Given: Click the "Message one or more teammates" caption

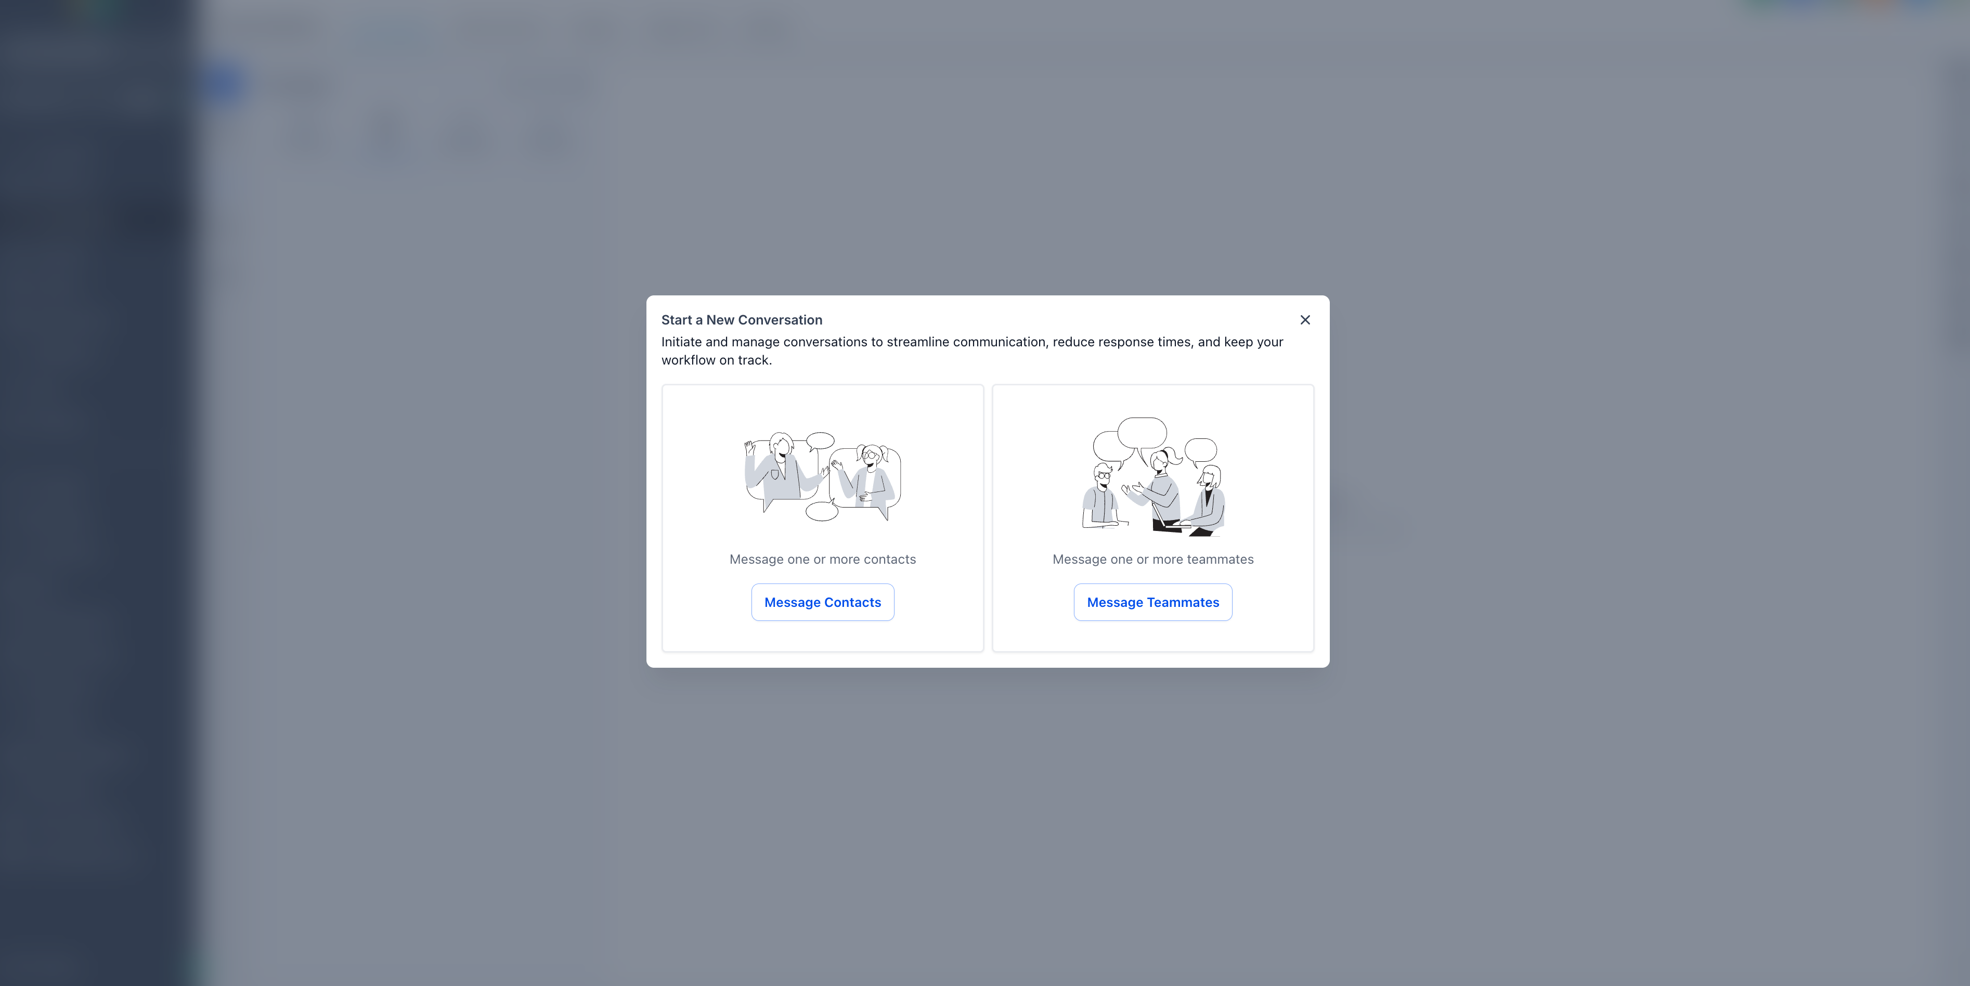Looking at the screenshot, I should click(1152, 559).
